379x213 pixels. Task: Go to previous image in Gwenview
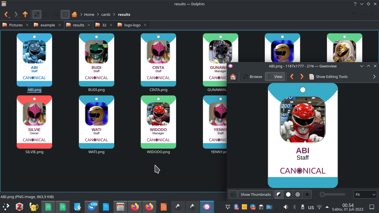(x=292, y=77)
